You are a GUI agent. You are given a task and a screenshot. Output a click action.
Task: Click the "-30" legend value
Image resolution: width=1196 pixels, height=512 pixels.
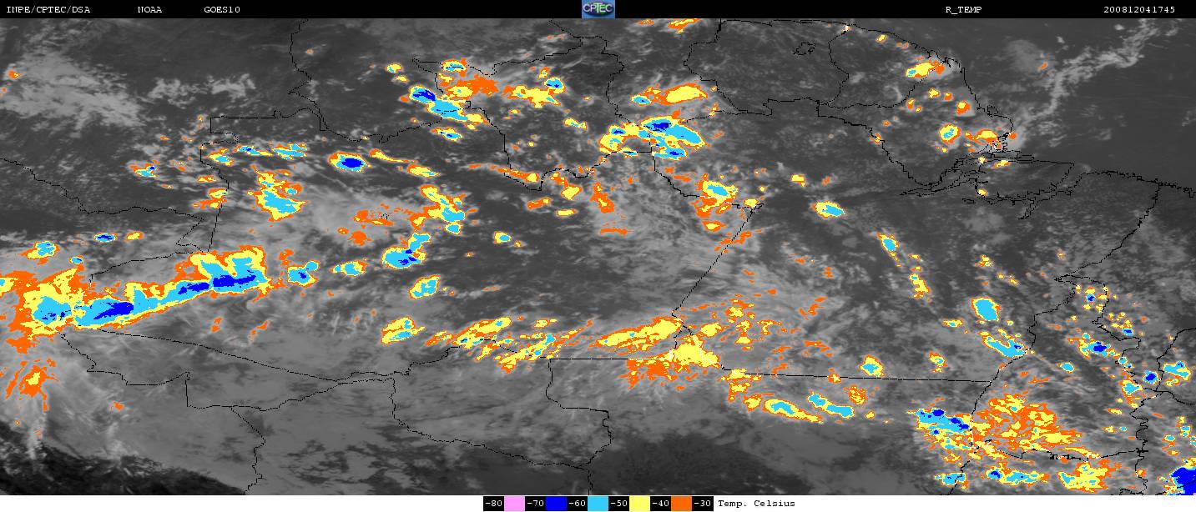click(x=703, y=504)
